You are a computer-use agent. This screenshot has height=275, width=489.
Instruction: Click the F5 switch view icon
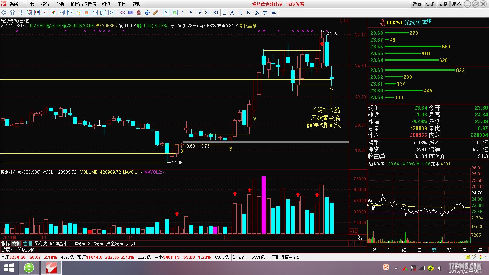click(x=166, y=13)
